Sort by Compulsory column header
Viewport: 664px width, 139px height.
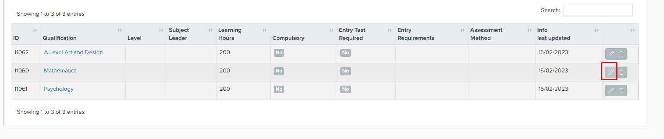coord(303,34)
